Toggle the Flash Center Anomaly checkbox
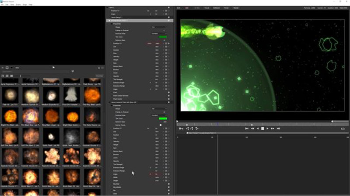Viewport: 350px width, 196px height. pos(168,95)
